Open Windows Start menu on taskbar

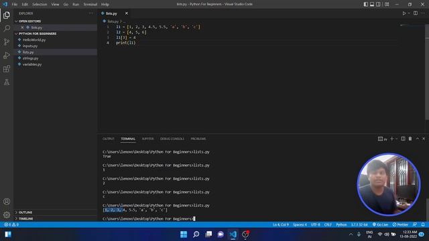coord(184,234)
